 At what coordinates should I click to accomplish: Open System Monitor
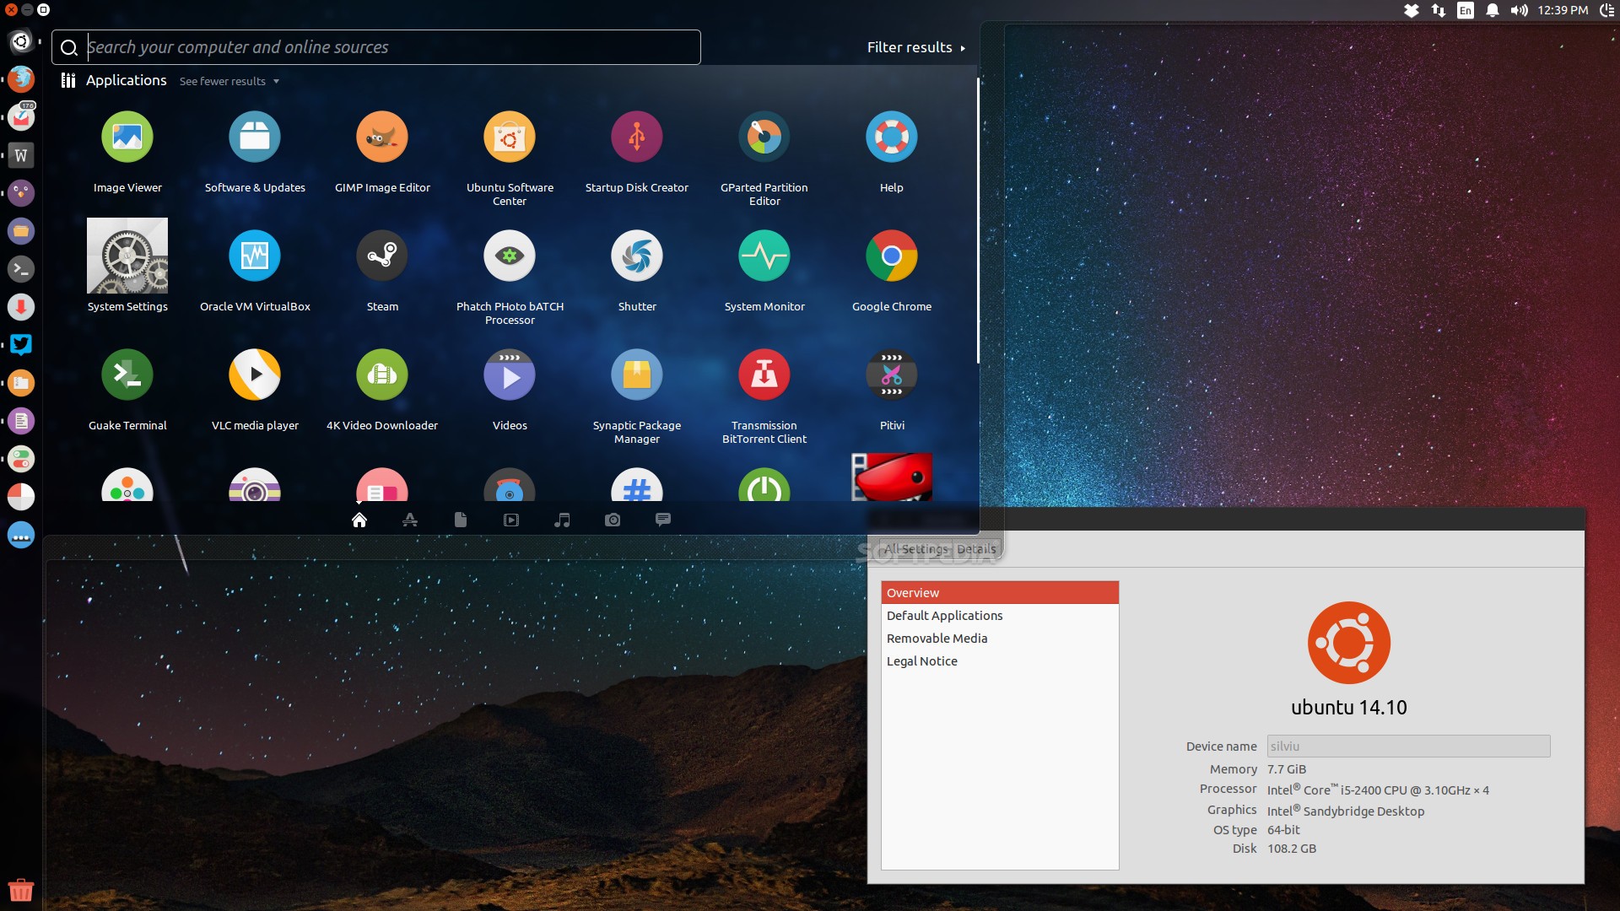(764, 256)
